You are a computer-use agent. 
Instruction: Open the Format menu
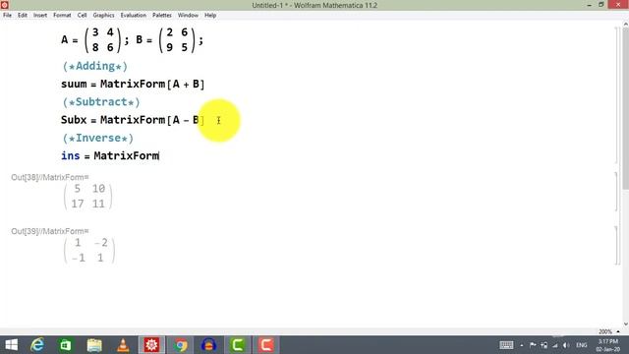point(62,16)
